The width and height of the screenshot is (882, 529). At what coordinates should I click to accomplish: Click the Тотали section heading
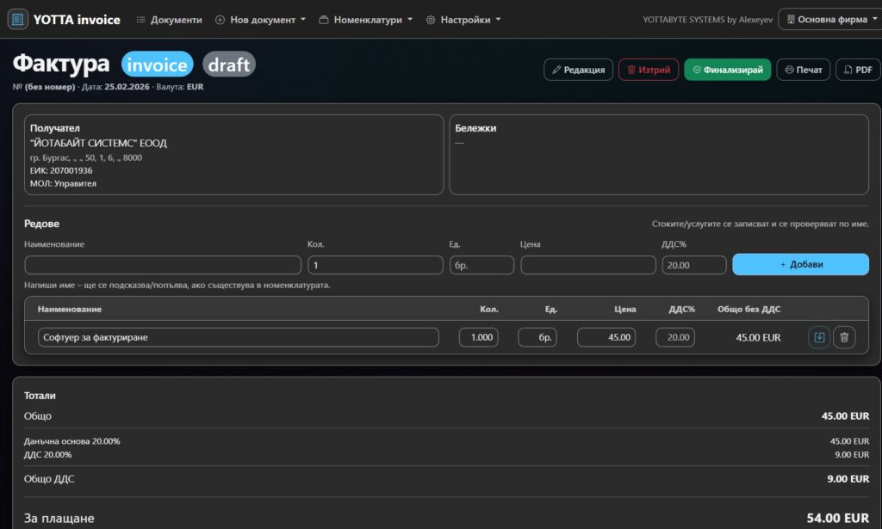coord(40,396)
